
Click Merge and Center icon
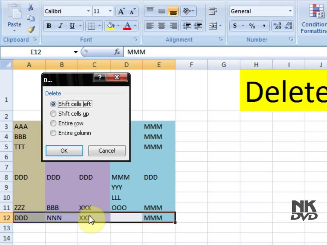click(213, 26)
